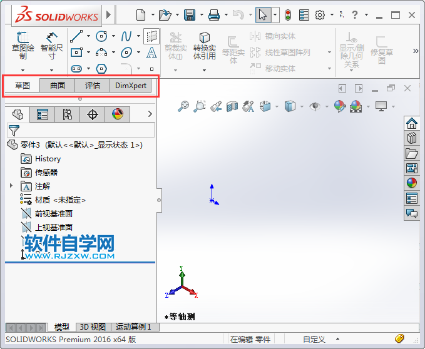This screenshot has width=425, height=349.
Task: Select the 上视基准面 plane
Action: pyautogui.click(x=46, y=227)
